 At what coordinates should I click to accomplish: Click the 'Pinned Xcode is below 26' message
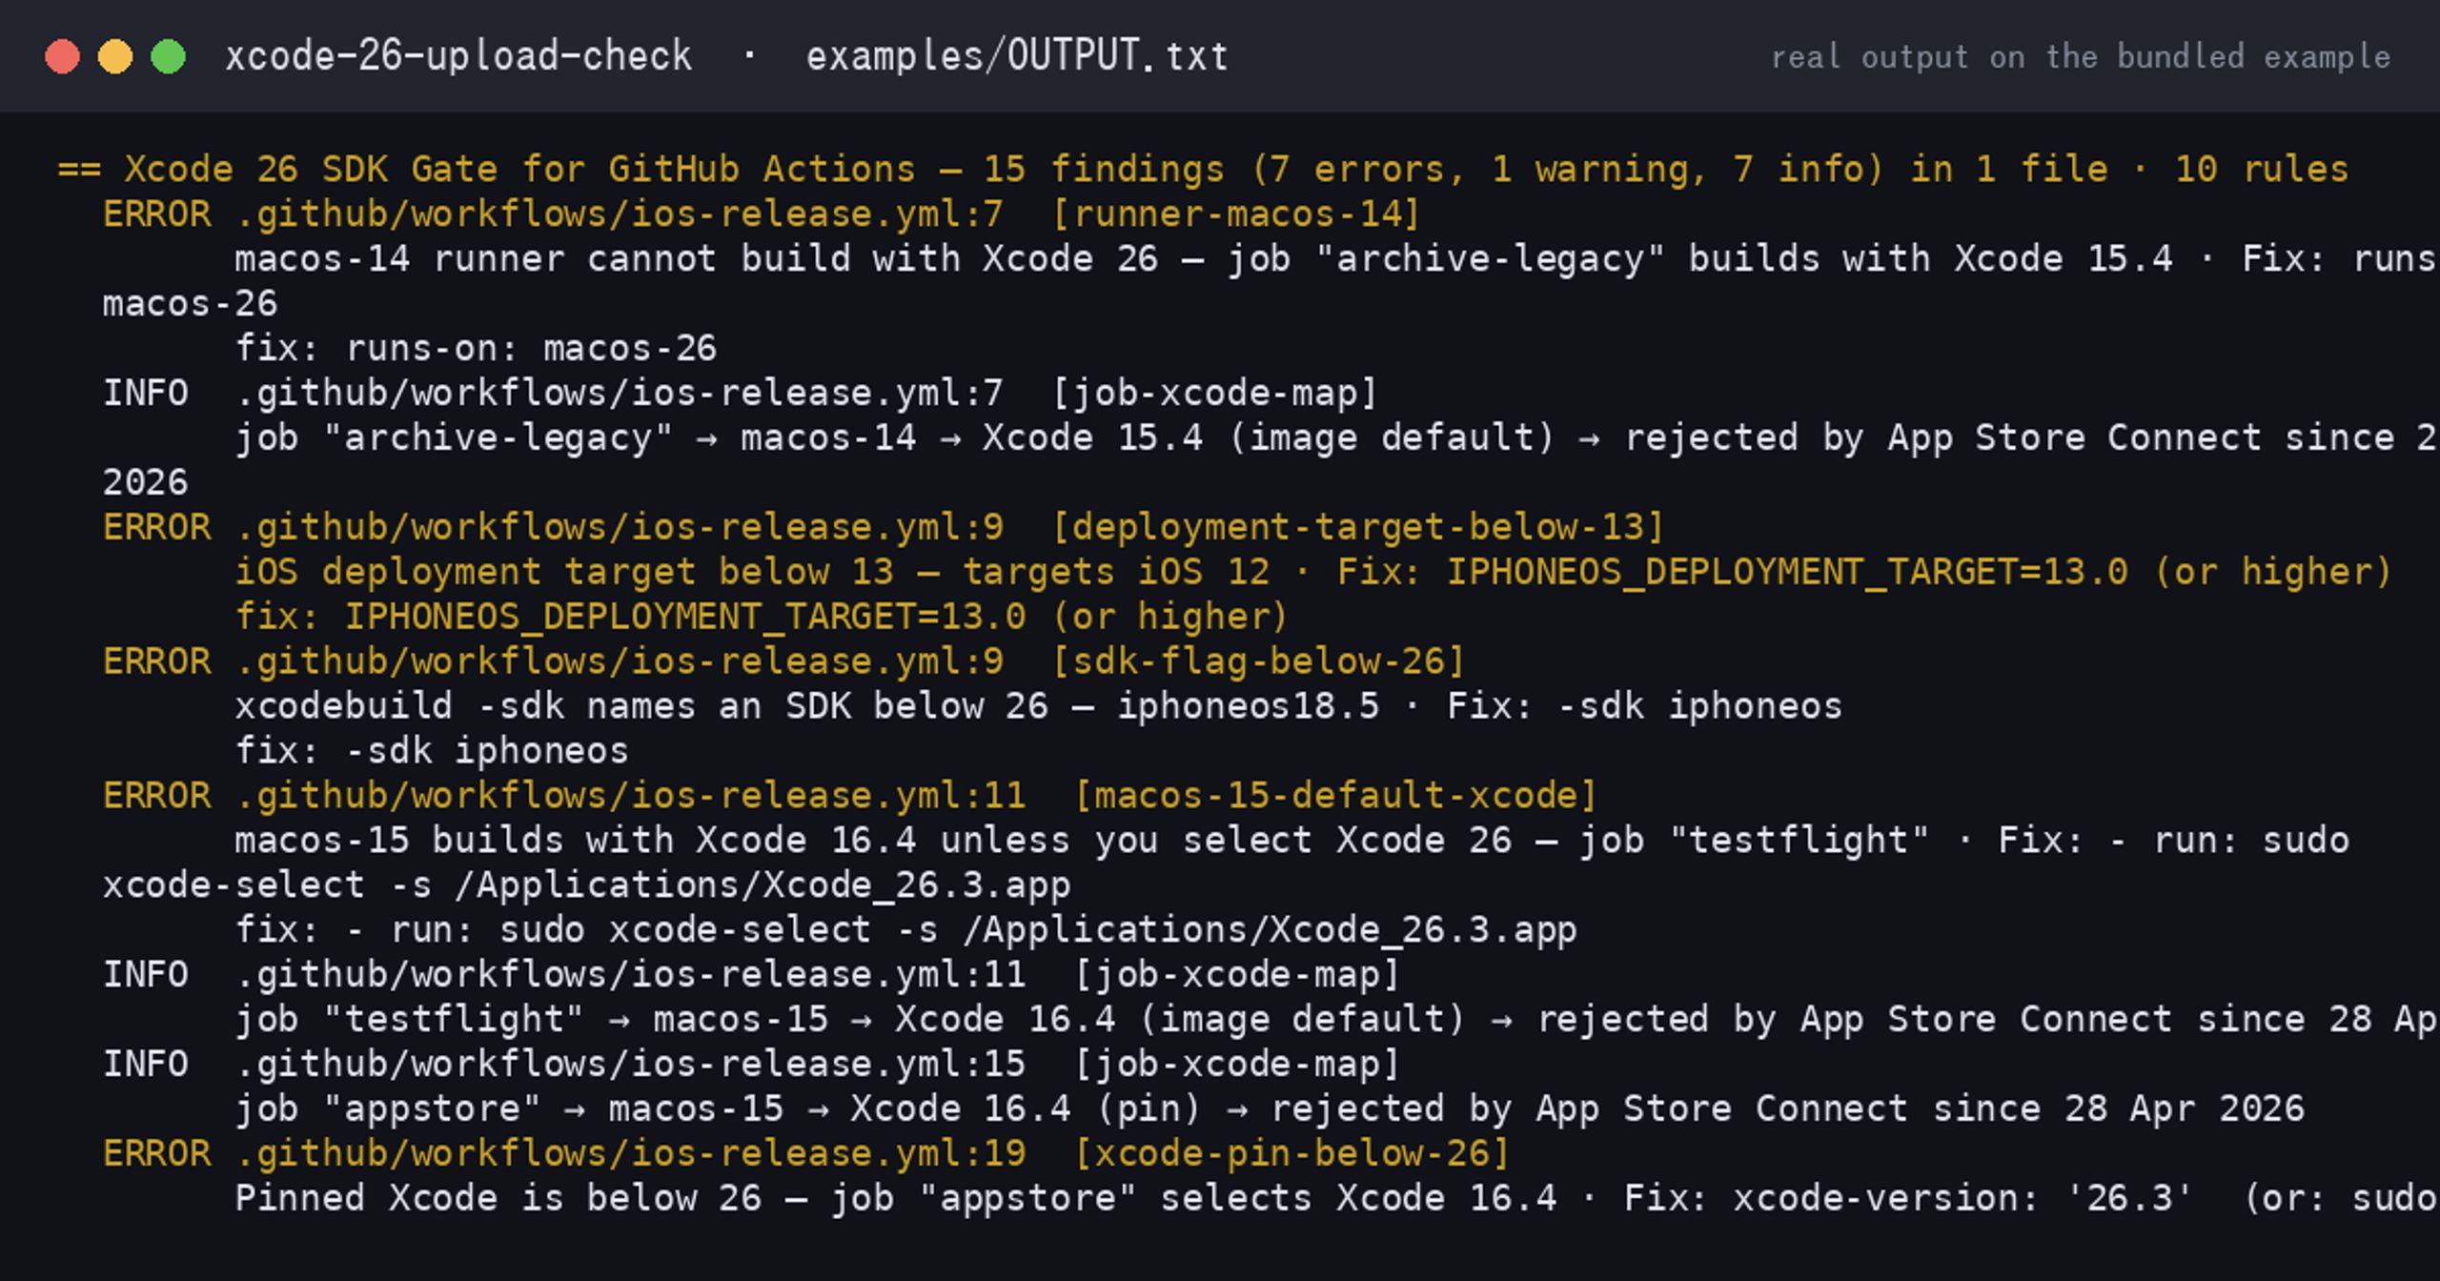click(x=1337, y=1199)
